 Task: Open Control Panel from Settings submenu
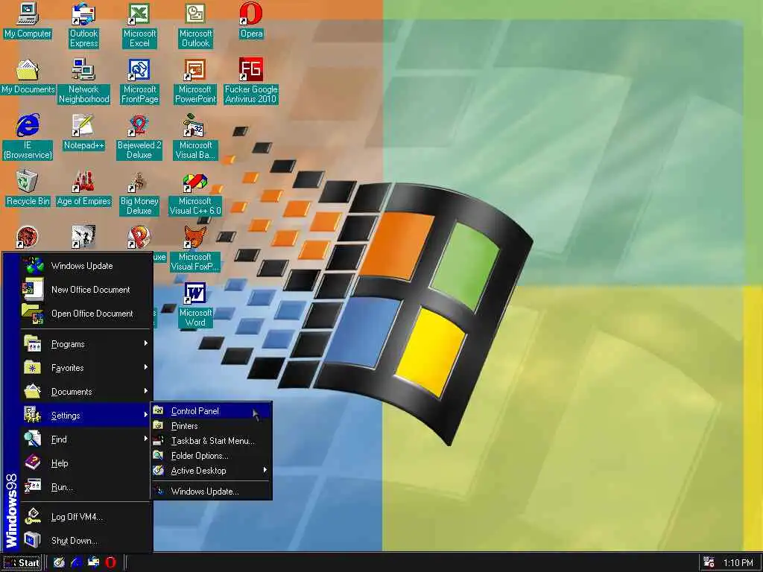coord(211,411)
